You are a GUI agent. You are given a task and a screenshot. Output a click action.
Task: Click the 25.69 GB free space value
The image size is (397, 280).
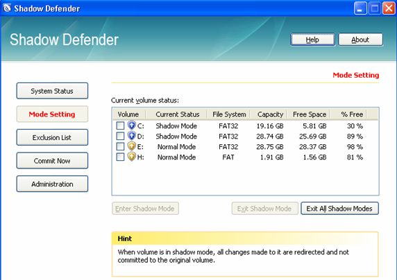click(x=313, y=137)
